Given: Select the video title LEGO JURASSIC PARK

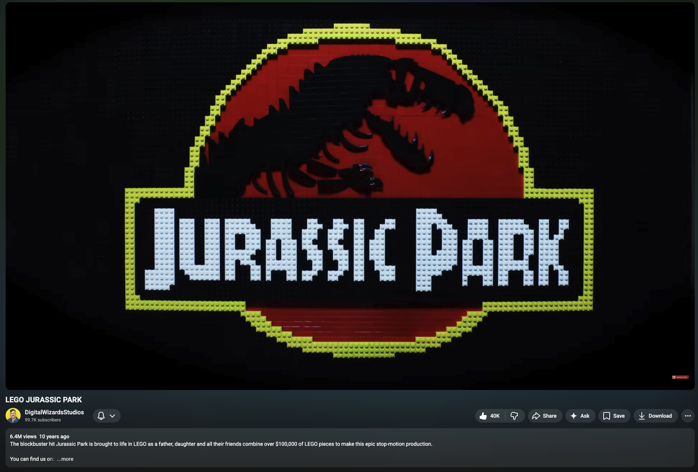Looking at the screenshot, I should pos(43,400).
